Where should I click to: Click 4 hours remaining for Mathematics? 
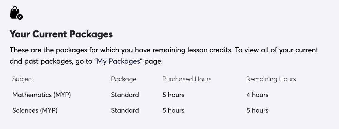click(x=257, y=95)
